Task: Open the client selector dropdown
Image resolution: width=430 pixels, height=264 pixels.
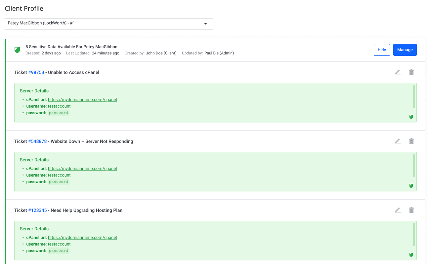Action: 109,24
